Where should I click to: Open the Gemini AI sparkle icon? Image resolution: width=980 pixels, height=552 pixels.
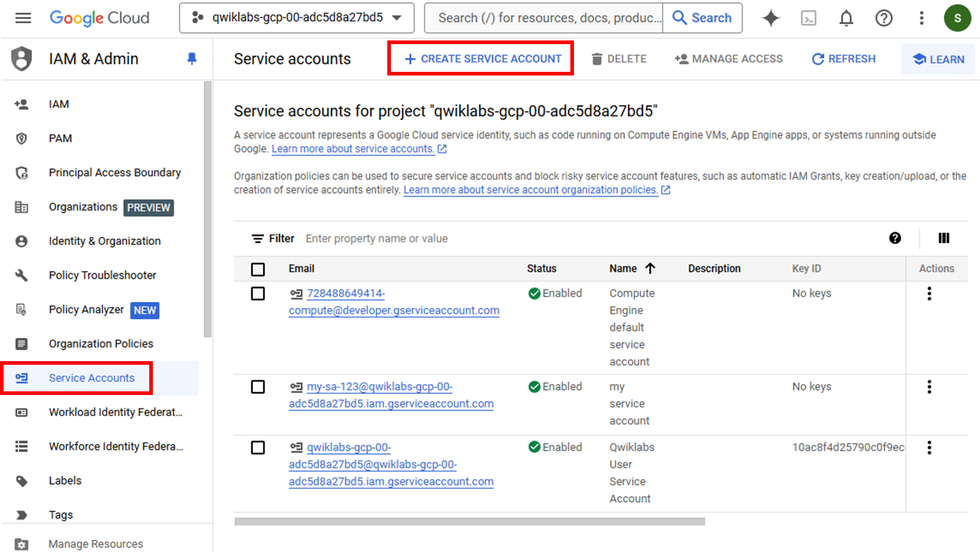pyautogui.click(x=770, y=18)
